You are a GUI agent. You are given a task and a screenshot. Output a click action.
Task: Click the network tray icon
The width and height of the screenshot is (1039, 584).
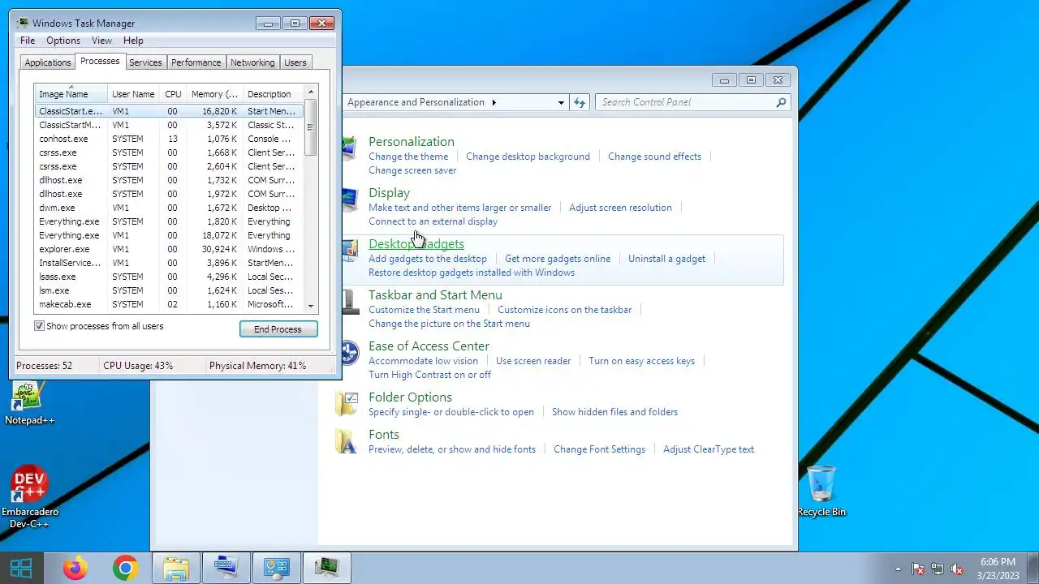[x=938, y=569]
